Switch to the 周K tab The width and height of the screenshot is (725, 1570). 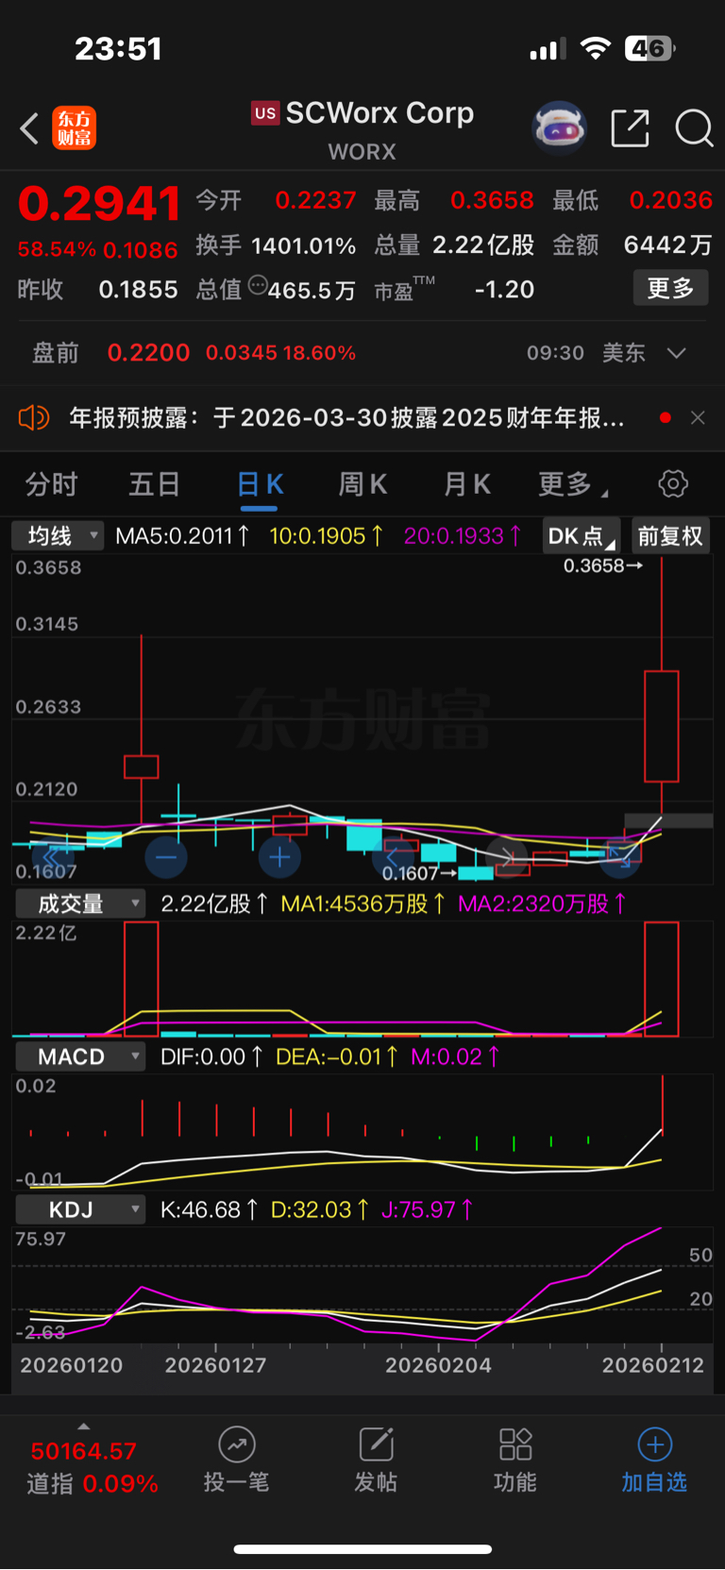[362, 484]
